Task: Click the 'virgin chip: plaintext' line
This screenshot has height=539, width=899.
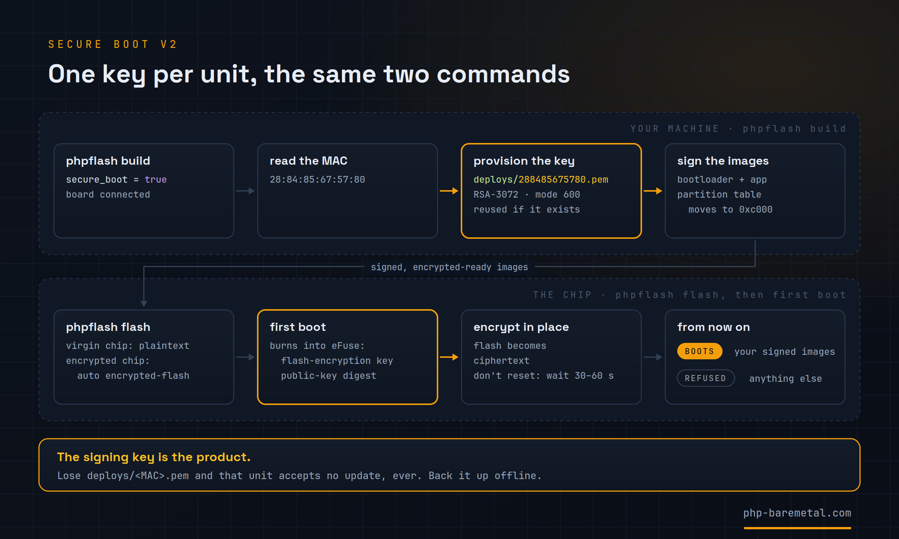Action: [x=127, y=346]
